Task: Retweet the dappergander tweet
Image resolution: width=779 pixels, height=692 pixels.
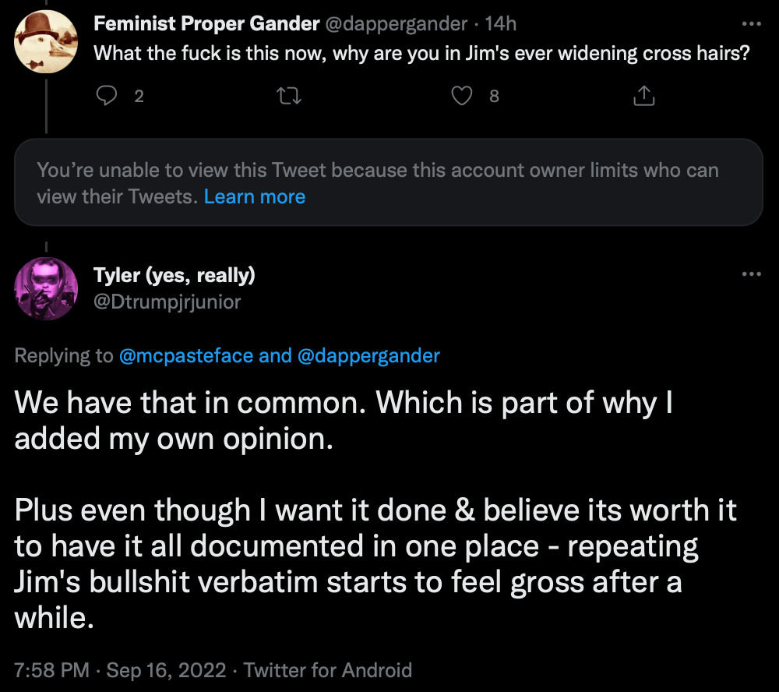Action: coord(289,96)
